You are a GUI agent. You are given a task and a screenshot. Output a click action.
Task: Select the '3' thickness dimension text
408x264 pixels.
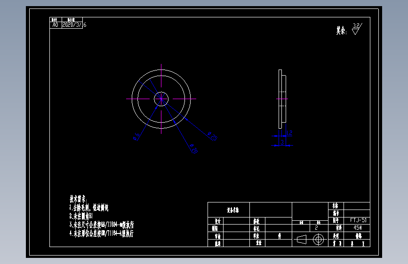pyautogui.click(x=282, y=142)
